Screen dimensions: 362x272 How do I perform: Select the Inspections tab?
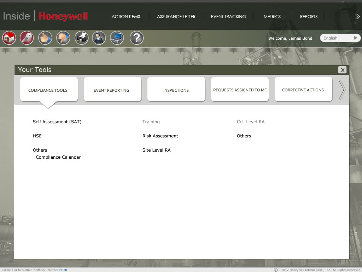pyautogui.click(x=176, y=90)
